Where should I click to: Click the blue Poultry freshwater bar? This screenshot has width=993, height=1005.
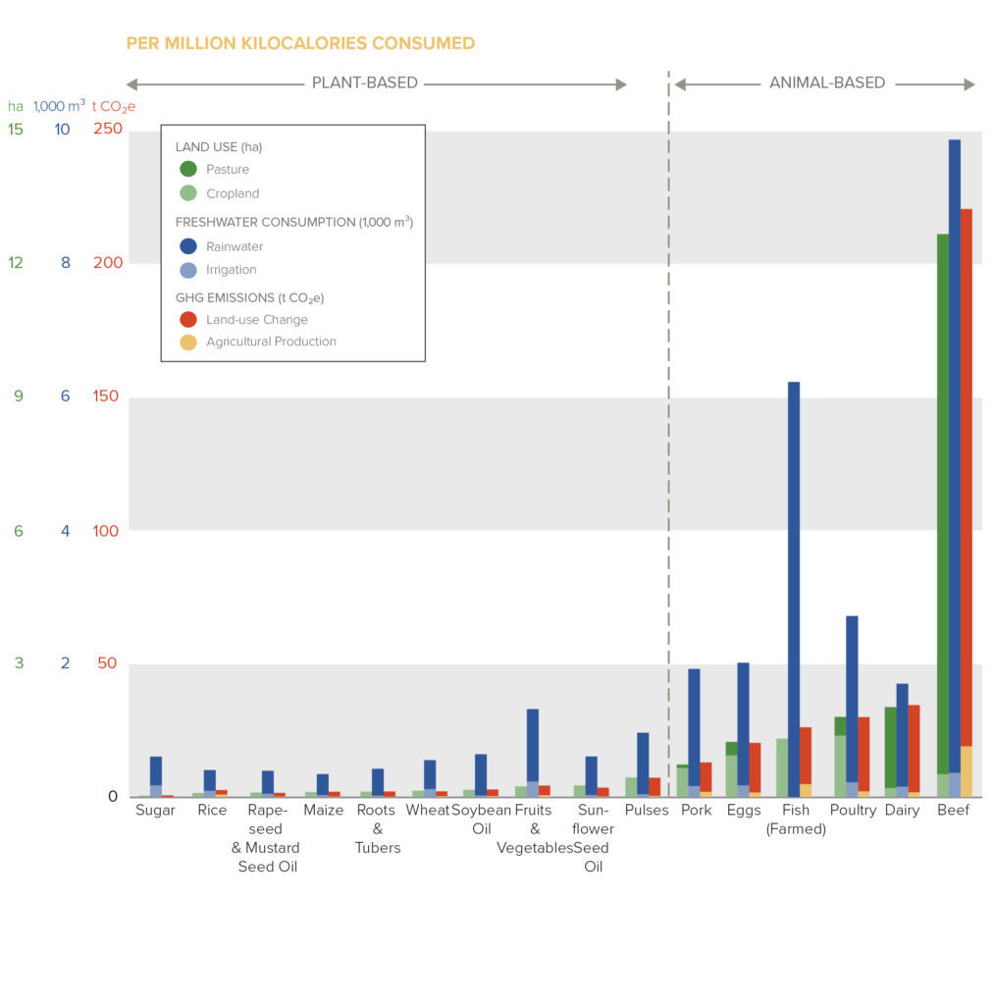[852, 697]
